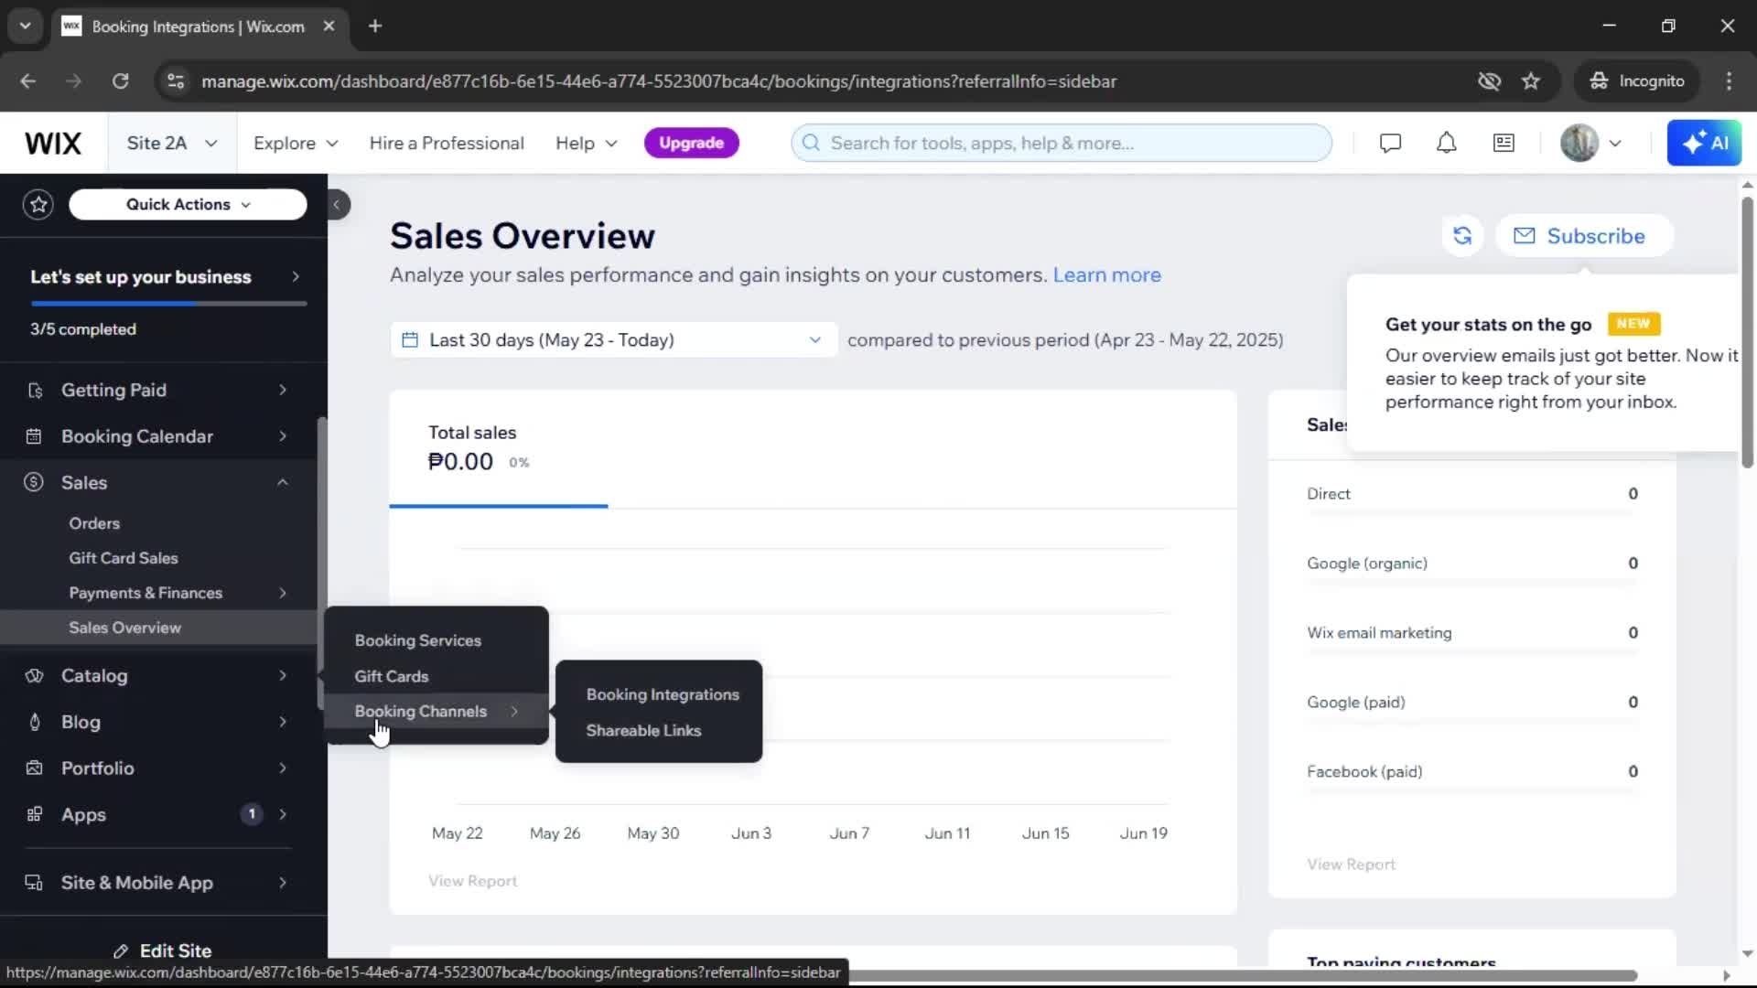
Task: Click the Site & Mobile App icon
Action: (x=34, y=883)
